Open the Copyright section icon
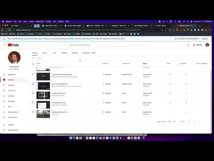This screenshot has width=214, height=161. click(x=4, y=101)
